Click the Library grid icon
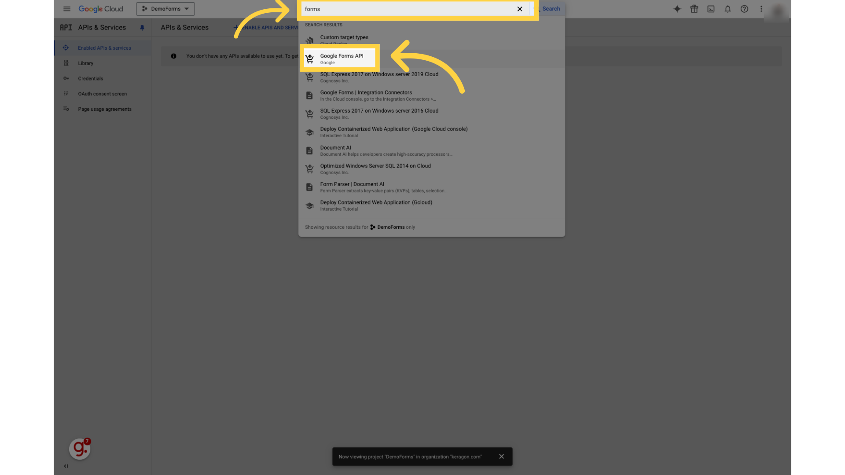 point(66,63)
